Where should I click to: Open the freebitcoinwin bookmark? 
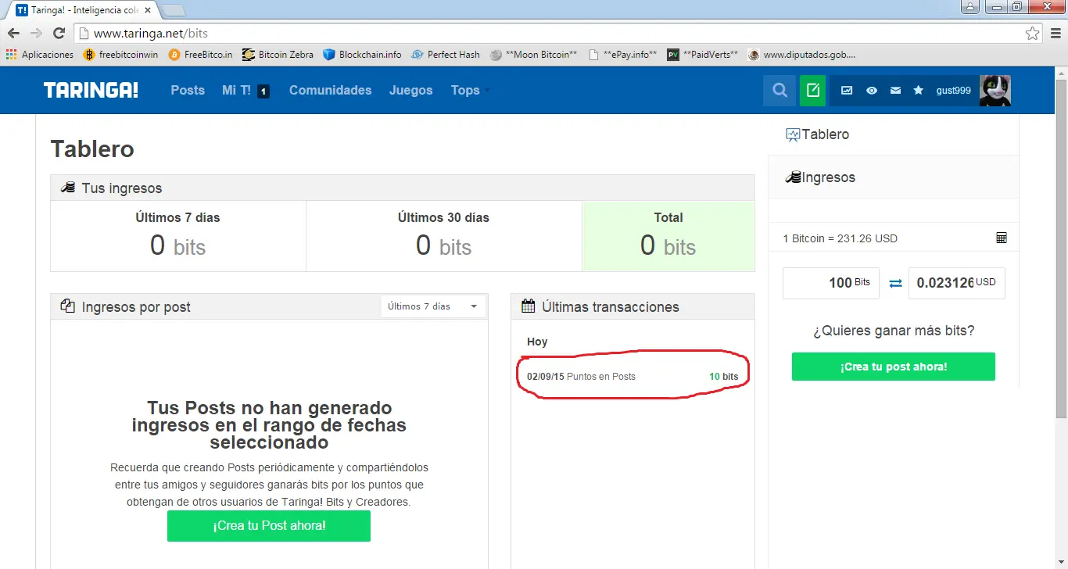pyautogui.click(x=122, y=55)
